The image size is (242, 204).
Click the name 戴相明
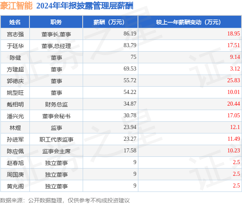coord(15,104)
